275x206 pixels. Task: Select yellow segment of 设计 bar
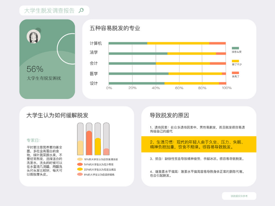click(192, 83)
